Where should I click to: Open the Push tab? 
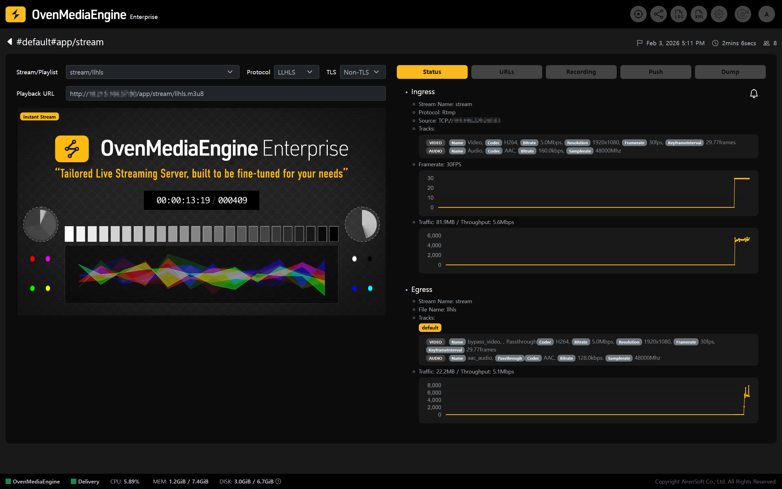pyautogui.click(x=655, y=72)
